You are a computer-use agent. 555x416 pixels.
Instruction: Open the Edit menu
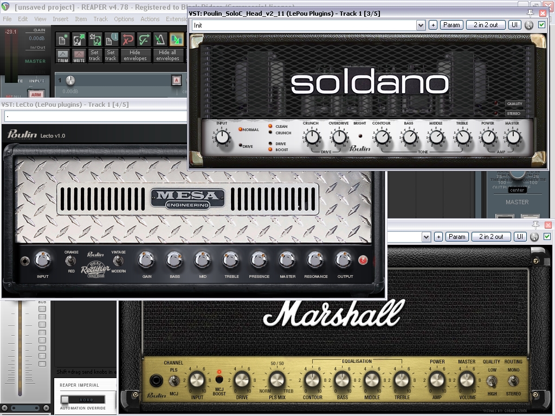[23, 19]
